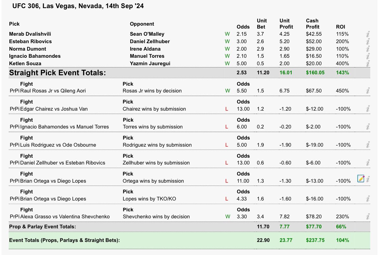Click the Esteban Ribovics pick name
379x255 pixels.
point(30,42)
